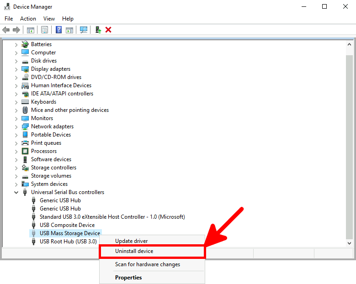
Task: Select Update driver in context menu
Action: click(131, 241)
